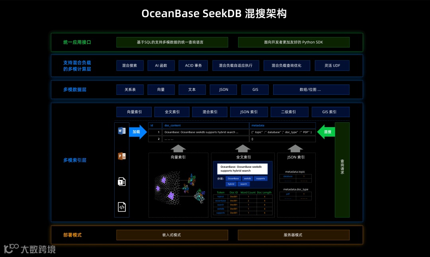
Task: Click the blue 加载 arrow
Action: [138, 132]
